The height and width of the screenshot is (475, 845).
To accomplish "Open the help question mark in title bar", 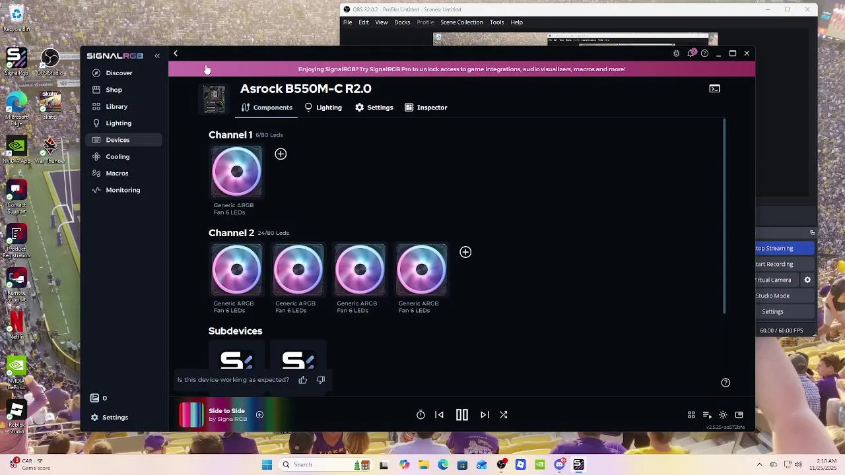I will click(x=704, y=53).
